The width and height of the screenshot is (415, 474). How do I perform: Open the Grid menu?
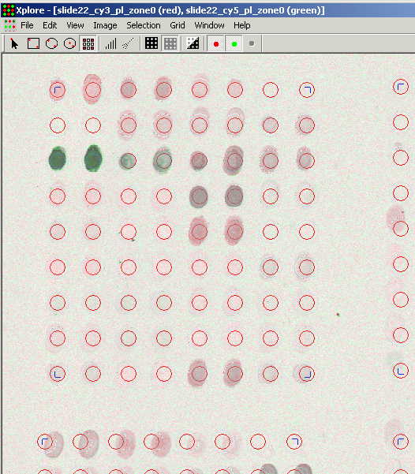point(178,25)
